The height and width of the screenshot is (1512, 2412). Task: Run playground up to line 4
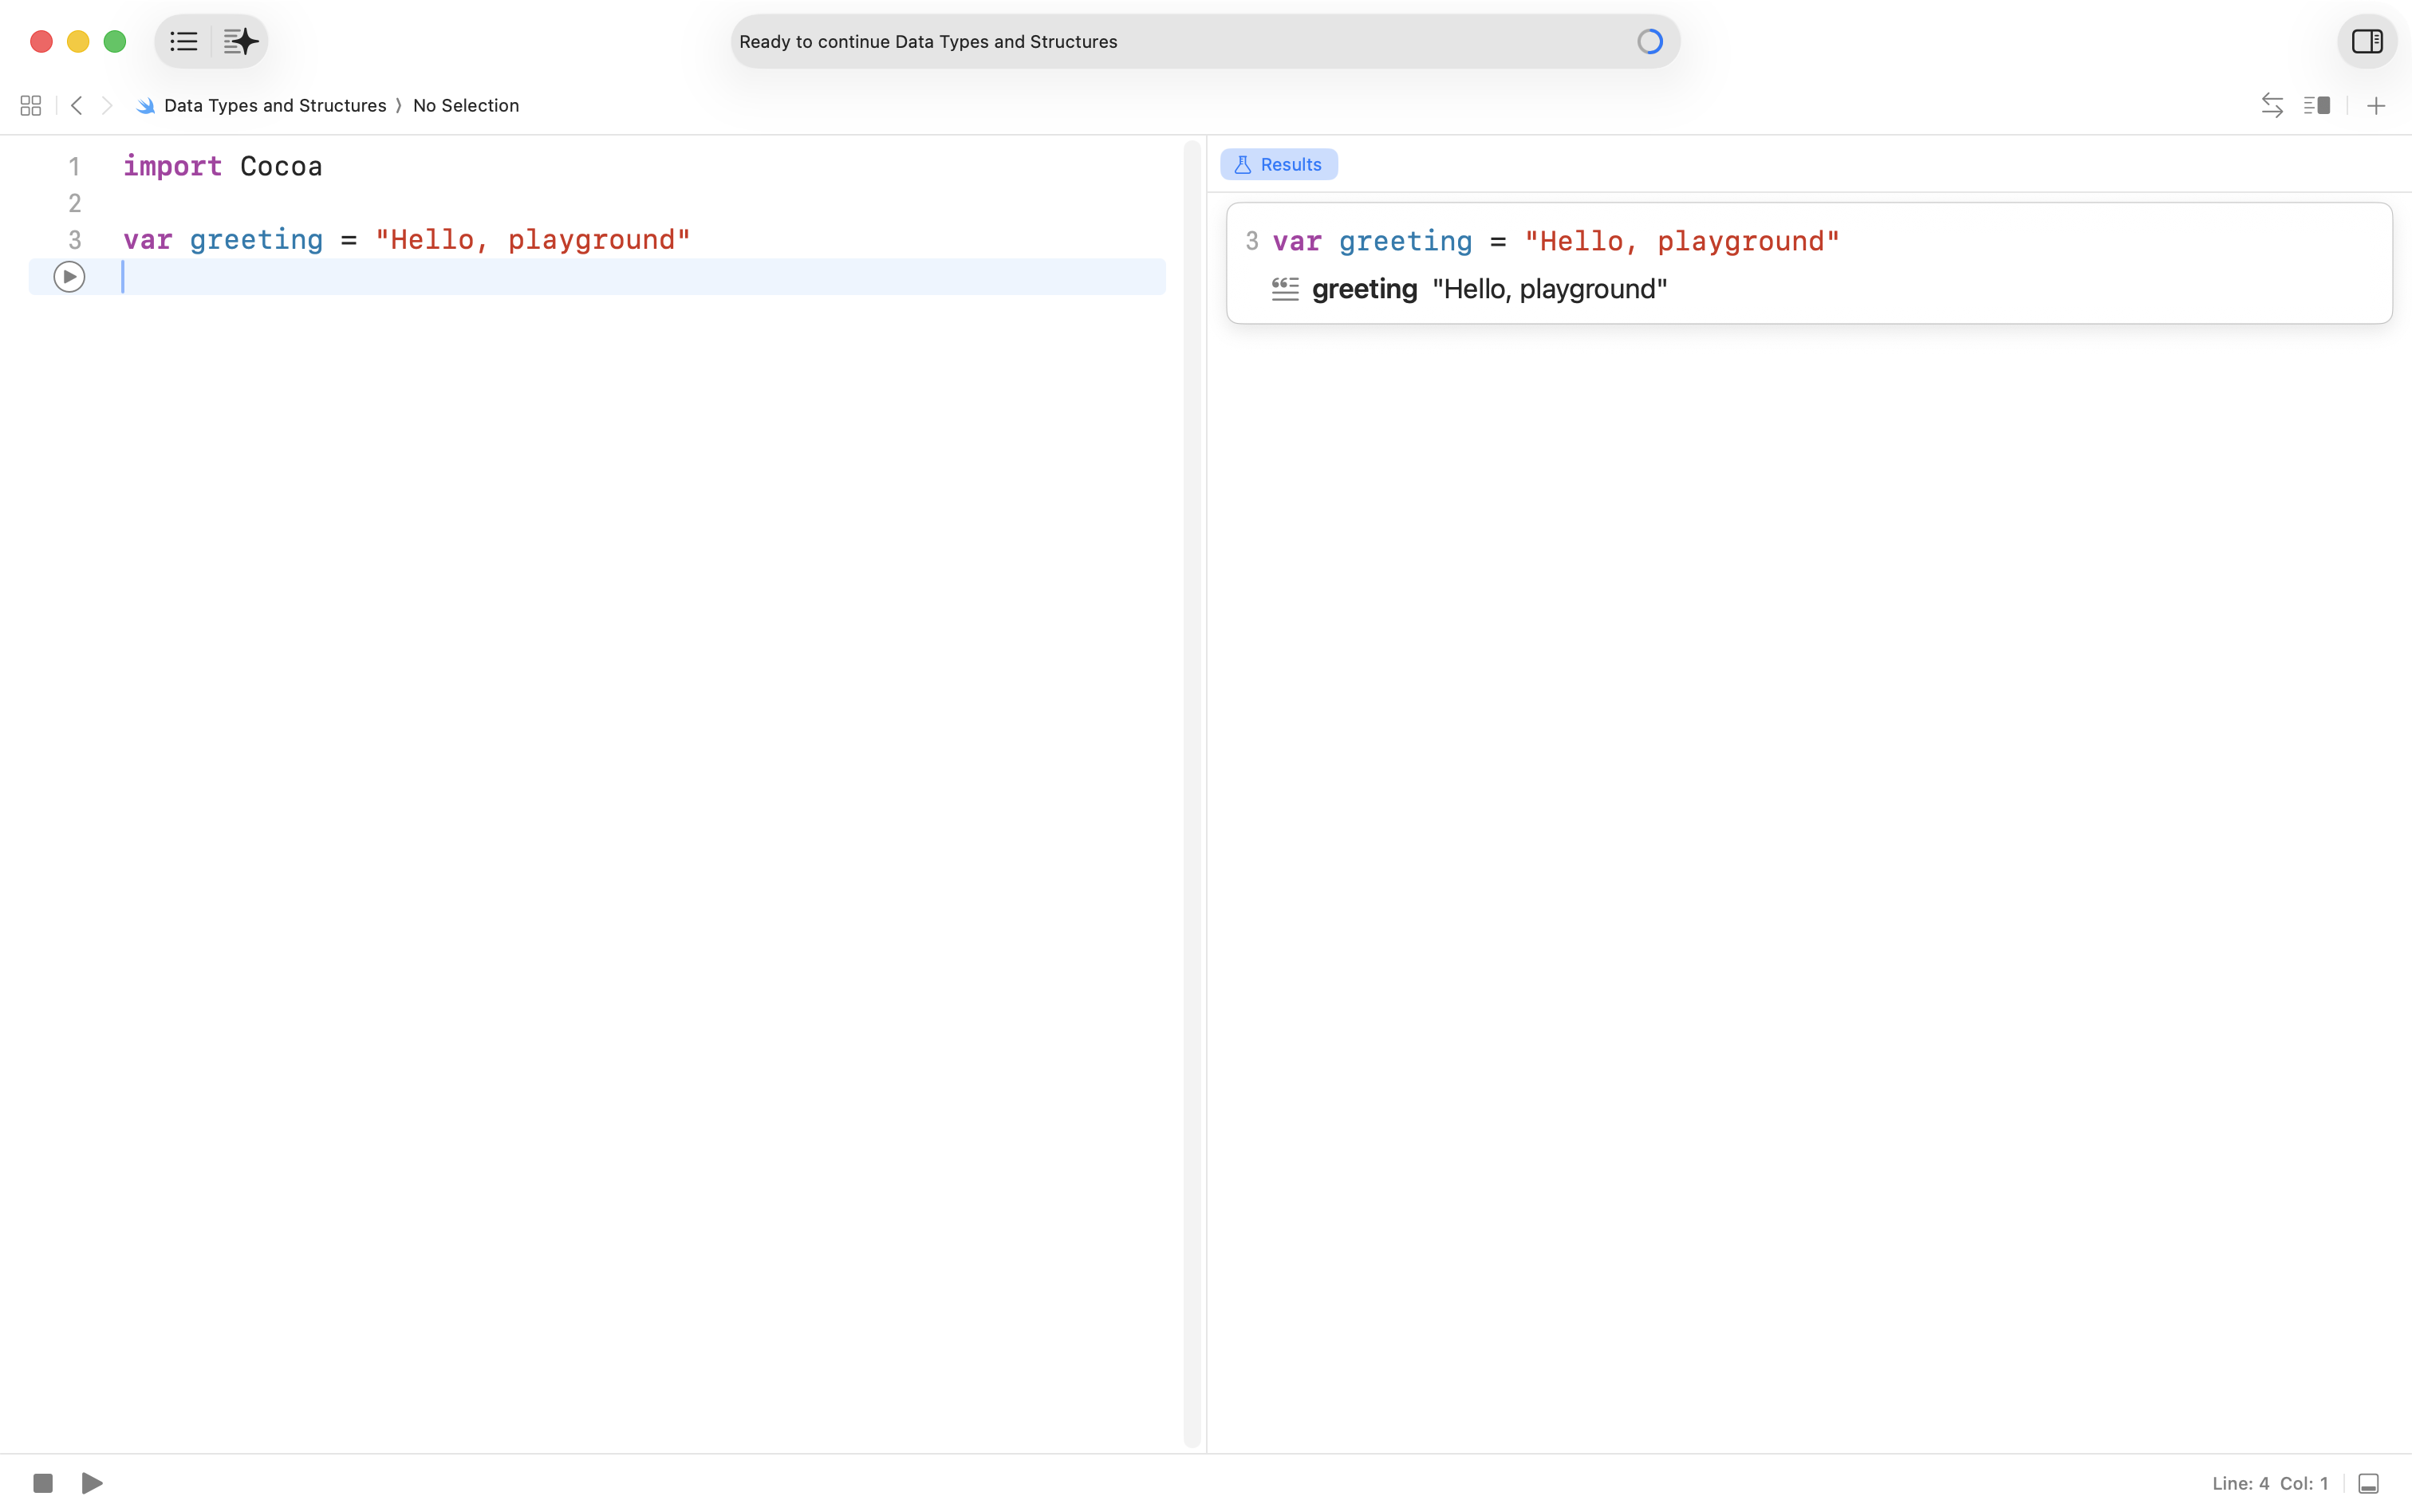point(69,276)
